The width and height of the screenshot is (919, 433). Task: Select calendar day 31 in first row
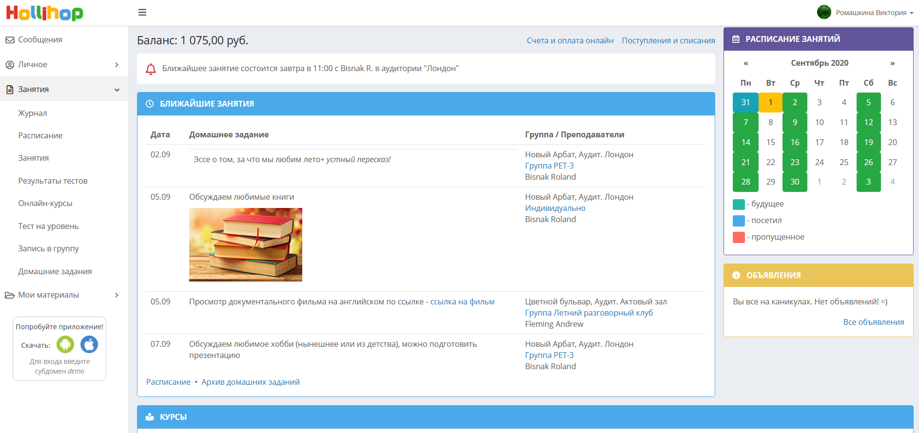(x=745, y=102)
